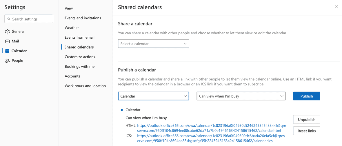Click the Unpublish button
The height and width of the screenshot is (146, 342).
306,119
